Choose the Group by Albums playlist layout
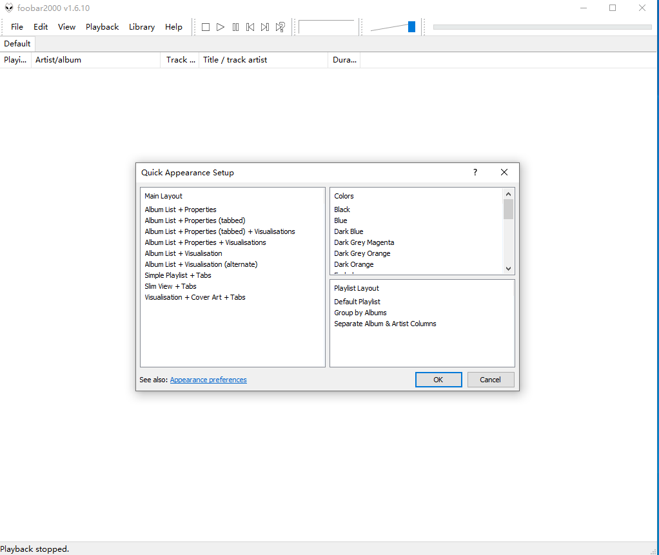The width and height of the screenshot is (659, 555). [360, 313]
